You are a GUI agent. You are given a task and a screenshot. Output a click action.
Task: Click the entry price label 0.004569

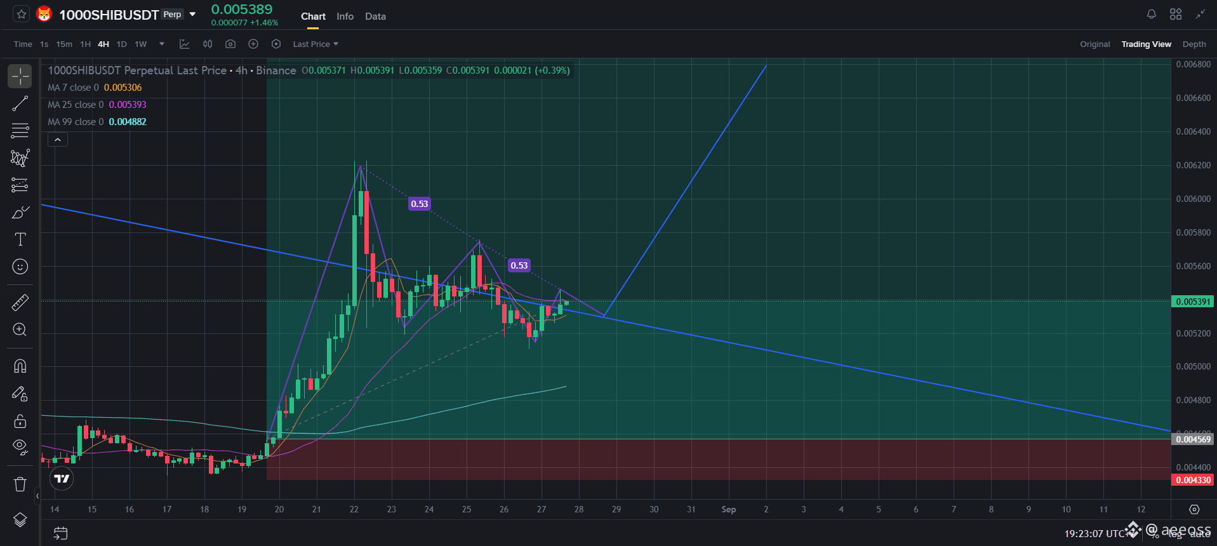(x=1193, y=439)
